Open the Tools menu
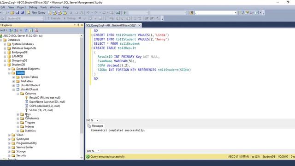Image resolution: width=295 pixels, height=166 pixels. [x=43, y=7]
